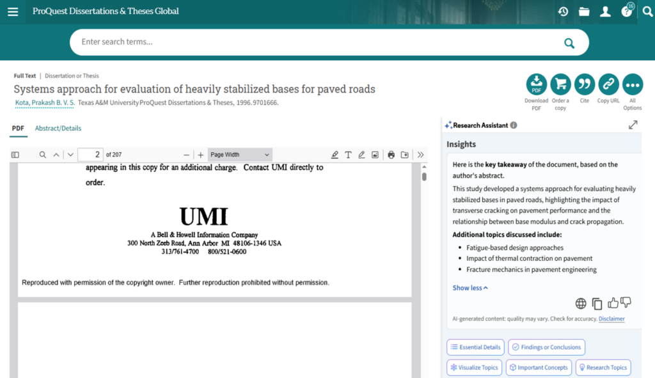Screen dimensions: 655x378
Task: Click the 'Dissertation or Thesis' label
Action: [x=72, y=76]
